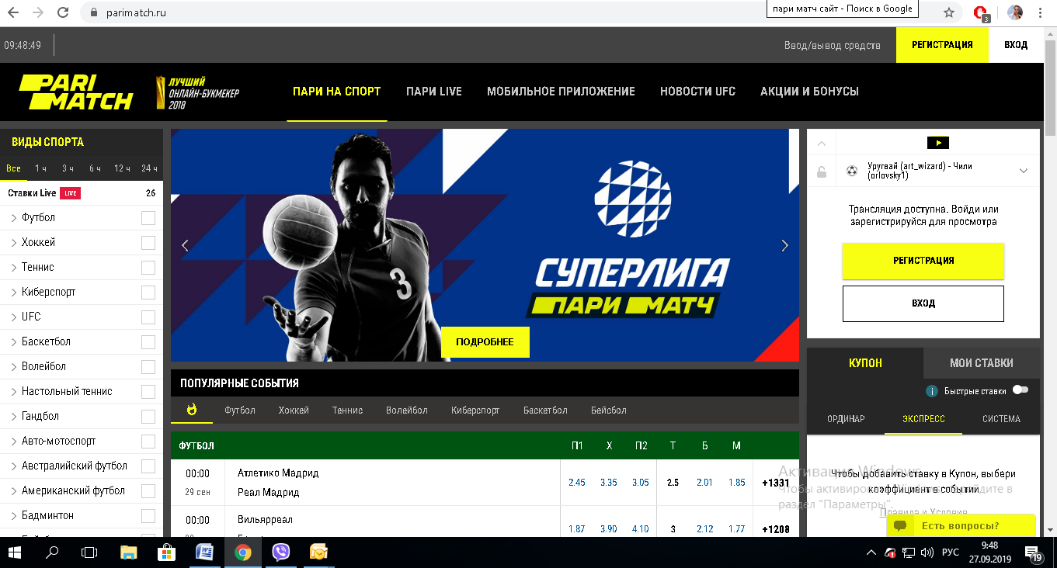Image resolution: width=1057 pixels, height=568 pixels.
Task: Expand +1331 extra markets for Атлетико Мадрид
Action: pyautogui.click(x=776, y=483)
